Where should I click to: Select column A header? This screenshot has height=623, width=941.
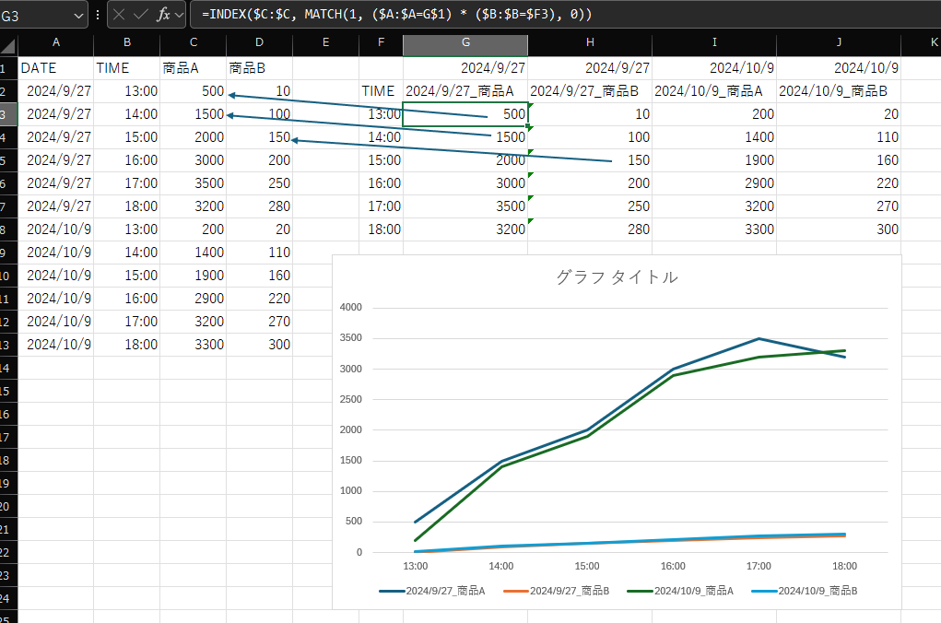[56, 42]
